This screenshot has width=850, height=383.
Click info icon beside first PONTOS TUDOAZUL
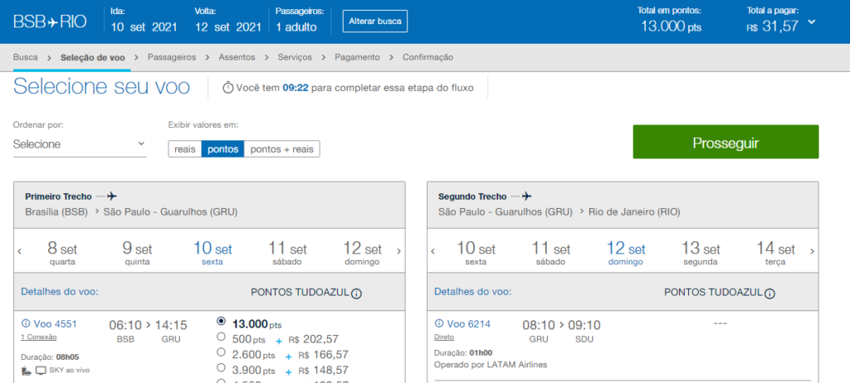pos(356,293)
